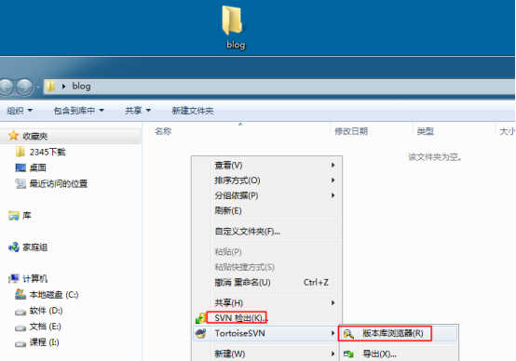Click the 2345下载 folder icon

pyautogui.click(x=20, y=152)
